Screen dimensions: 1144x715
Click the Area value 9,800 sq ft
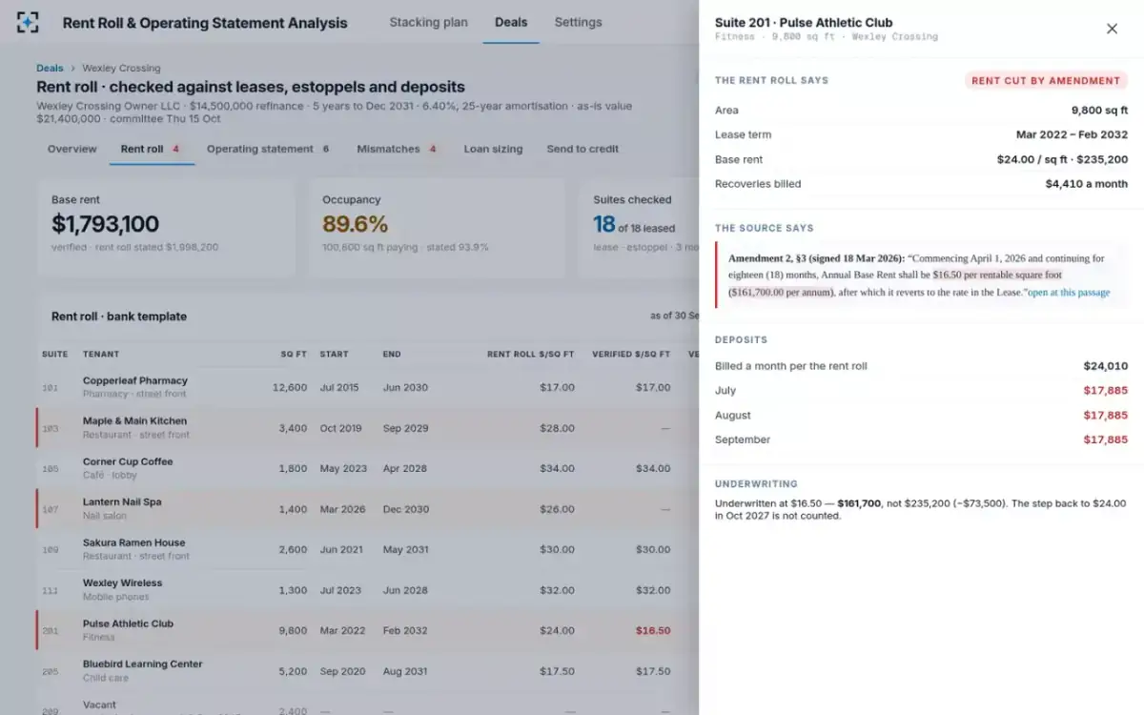coord(1100,111)
